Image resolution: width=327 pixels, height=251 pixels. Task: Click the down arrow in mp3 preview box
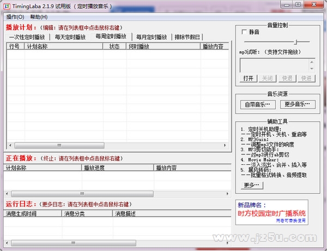[312, 69]
